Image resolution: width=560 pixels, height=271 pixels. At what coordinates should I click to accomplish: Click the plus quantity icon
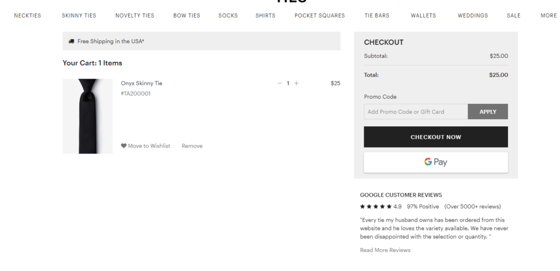(296, 84)
